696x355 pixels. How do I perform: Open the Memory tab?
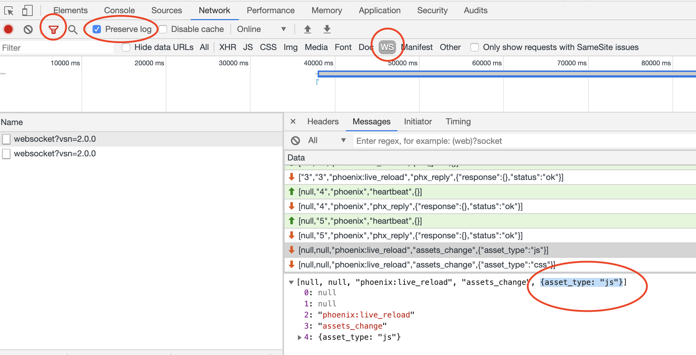tap(326, 10)
